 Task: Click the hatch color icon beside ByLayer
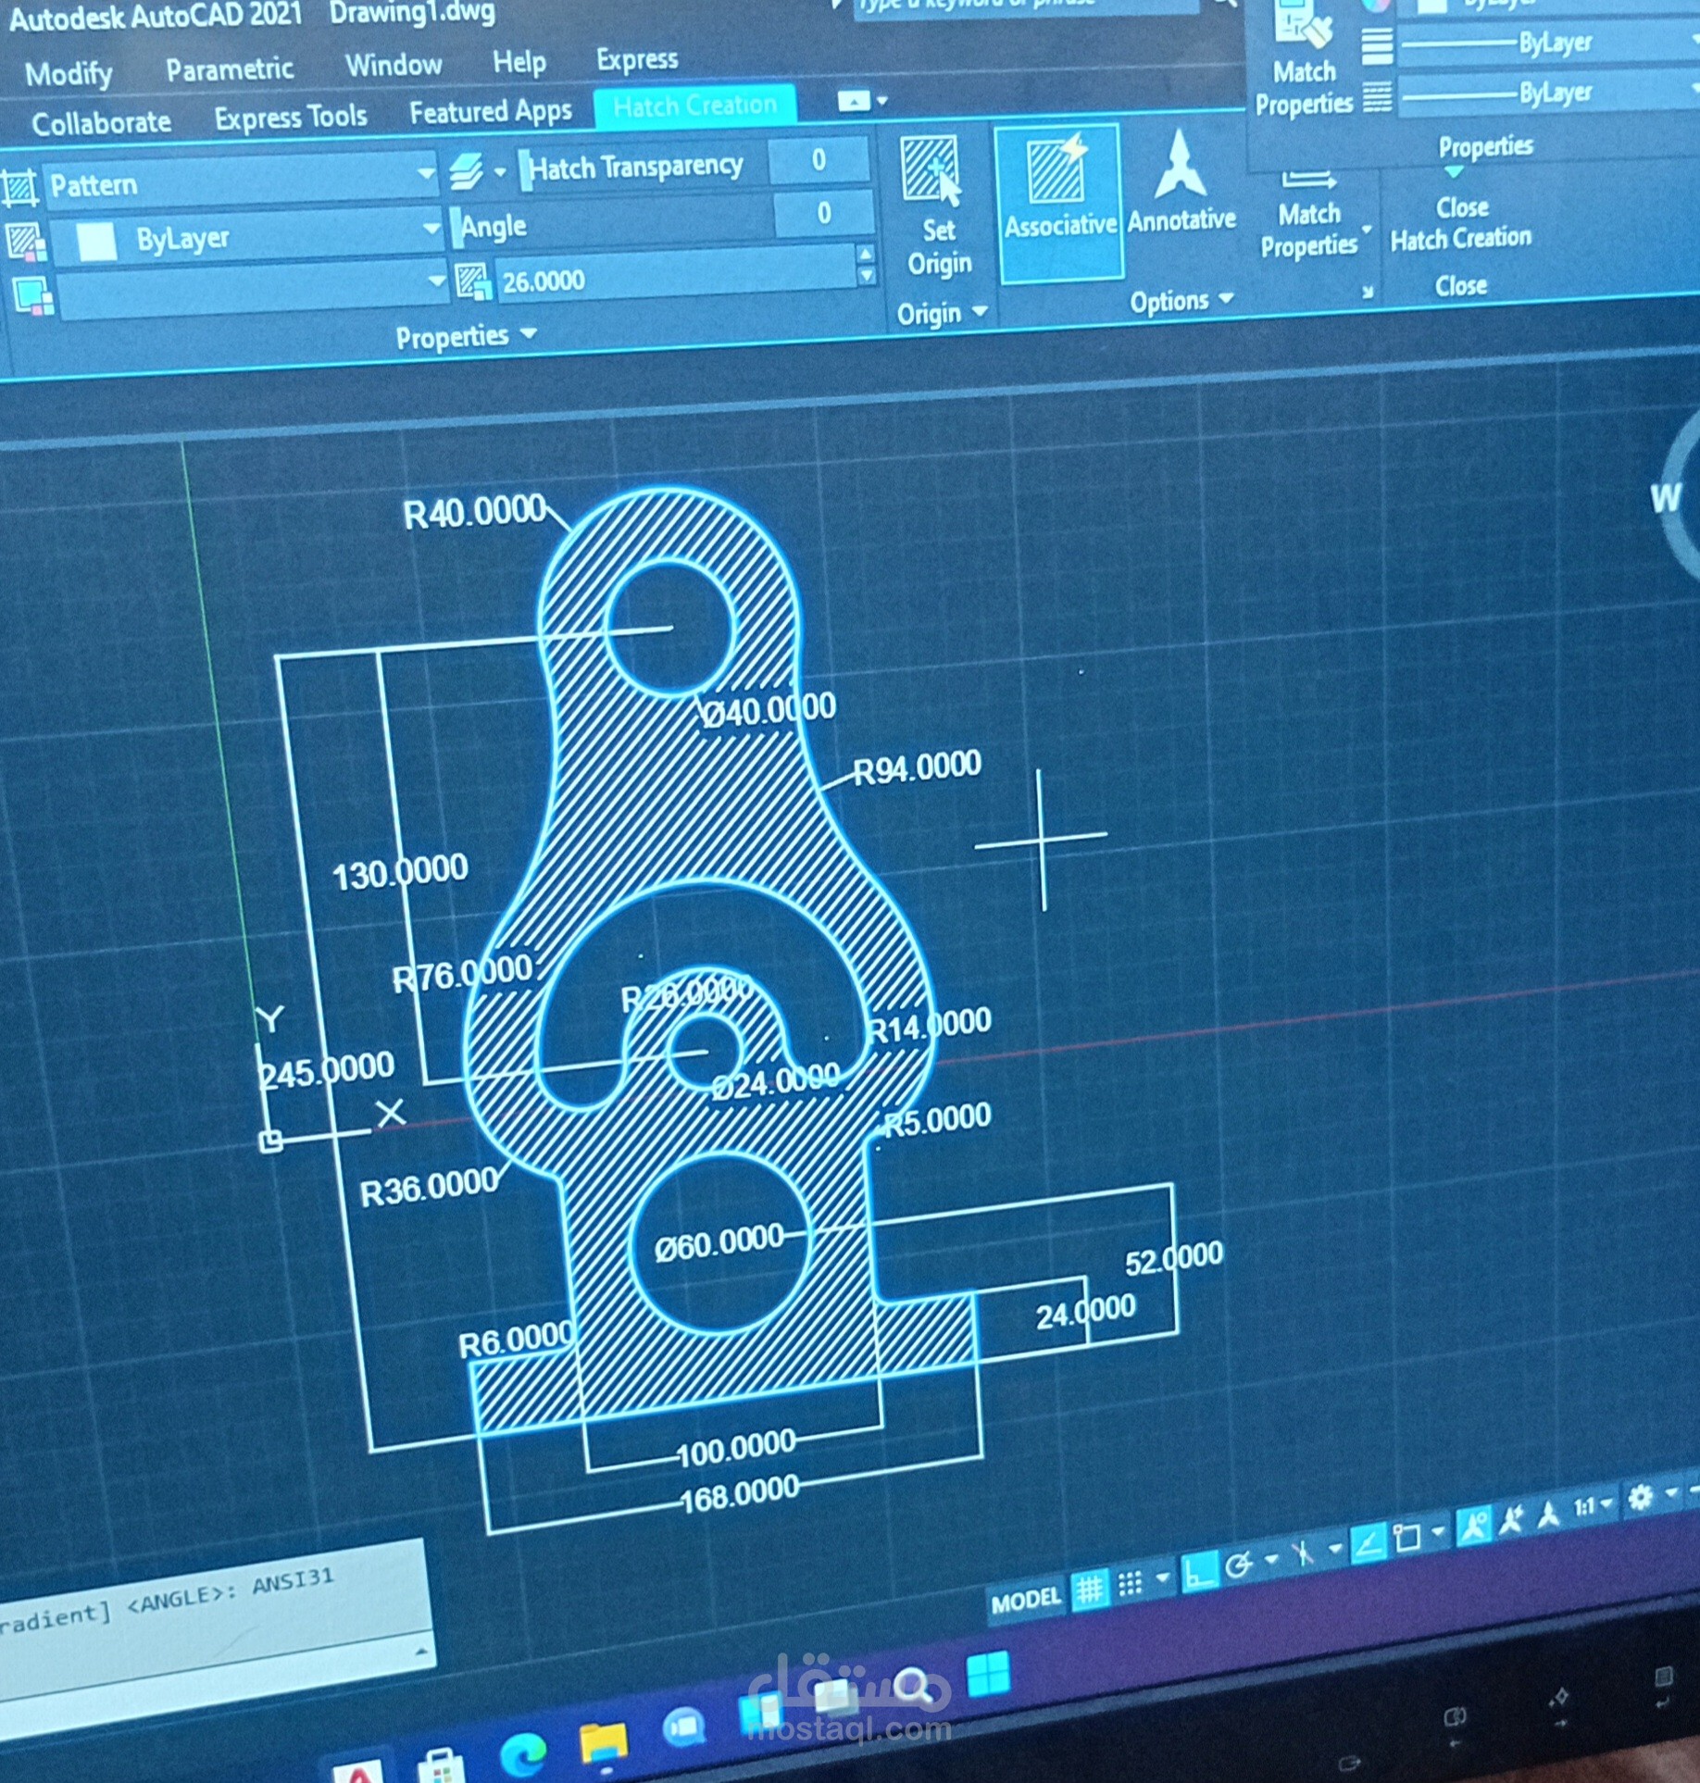pos(26,243)
